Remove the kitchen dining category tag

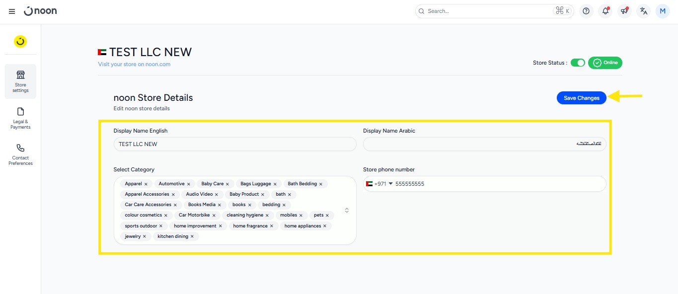(x=192, y=237)
